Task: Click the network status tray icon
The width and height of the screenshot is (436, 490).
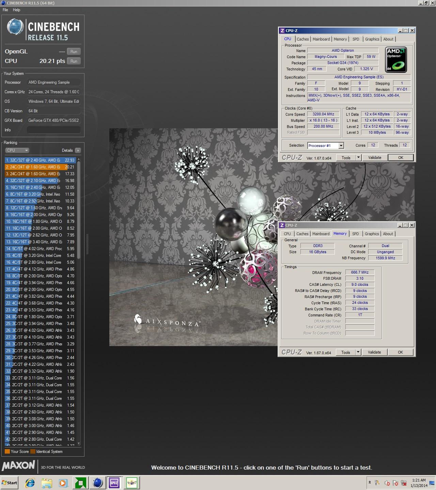Action: pyautogui.click(x=404, y=483)
